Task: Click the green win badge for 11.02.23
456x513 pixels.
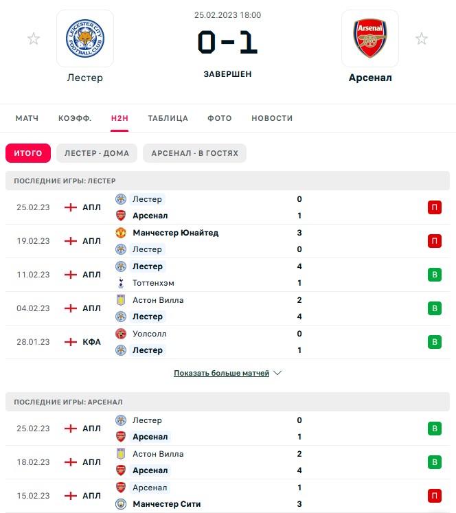Action: click(x=435, y=275)
